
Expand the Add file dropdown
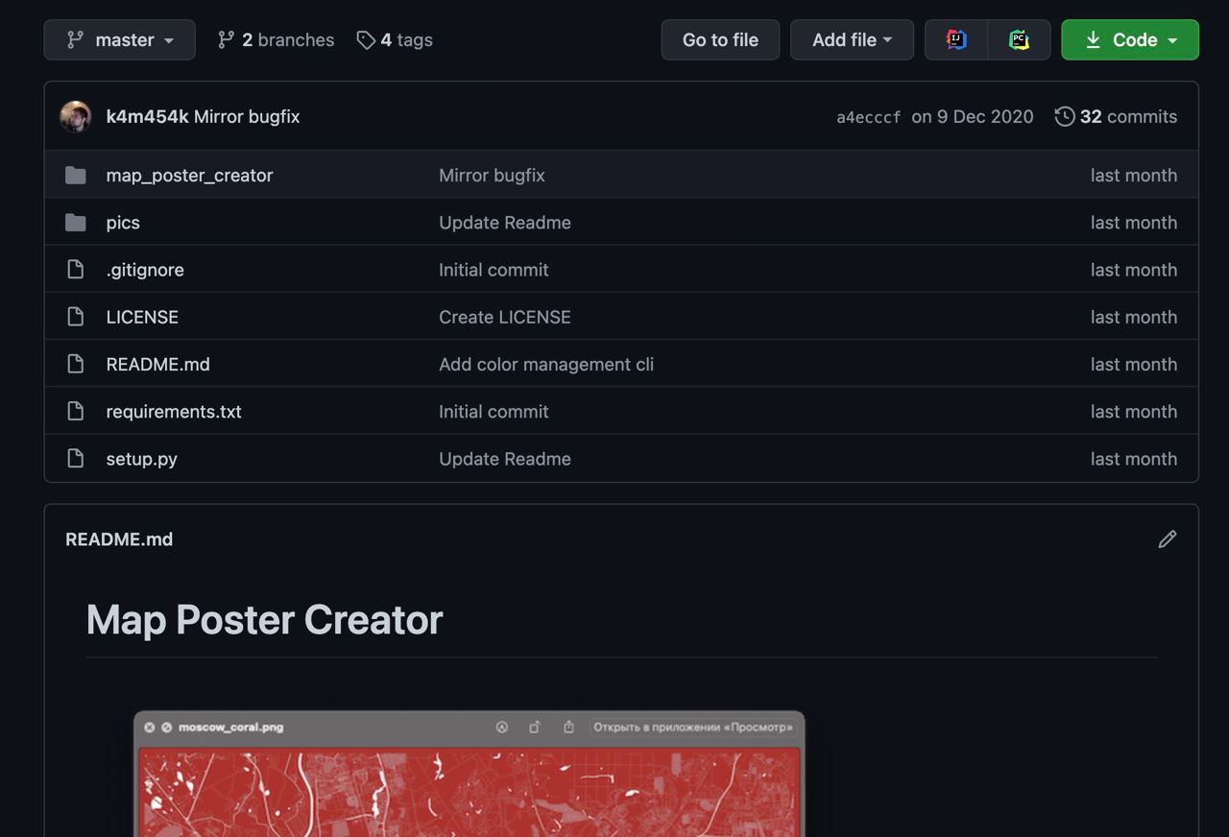(x=852, y=39)
